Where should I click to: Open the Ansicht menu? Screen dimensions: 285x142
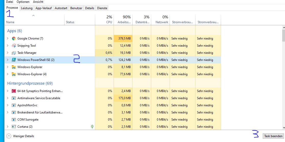(38, 2)
